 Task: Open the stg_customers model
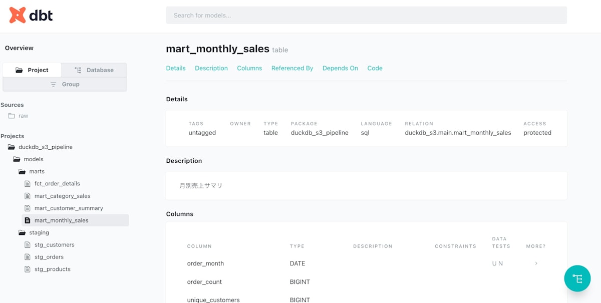(55, 245)
